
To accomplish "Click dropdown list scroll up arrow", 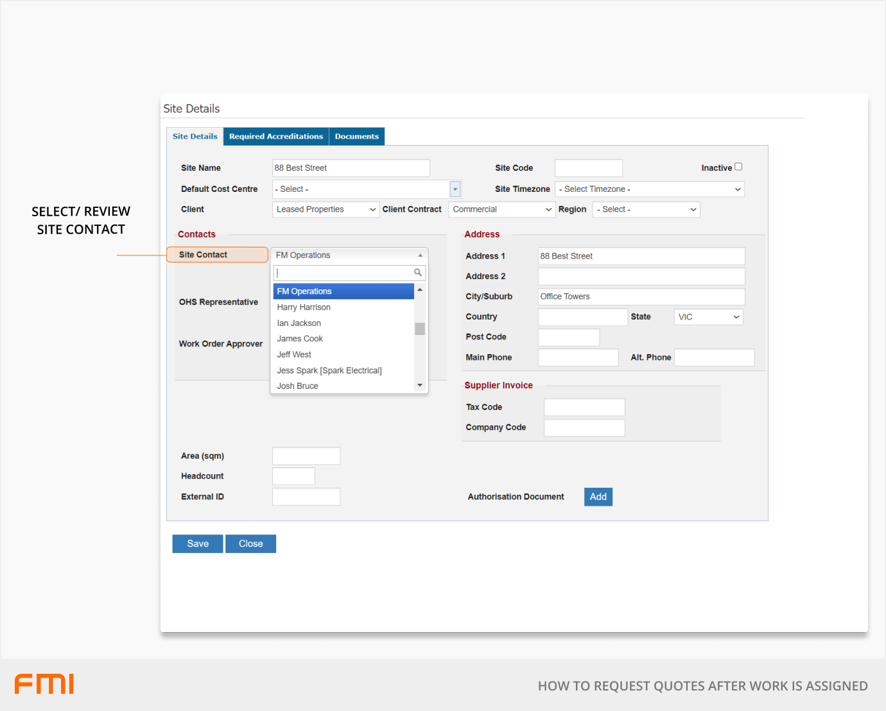I will pos(420,290).
